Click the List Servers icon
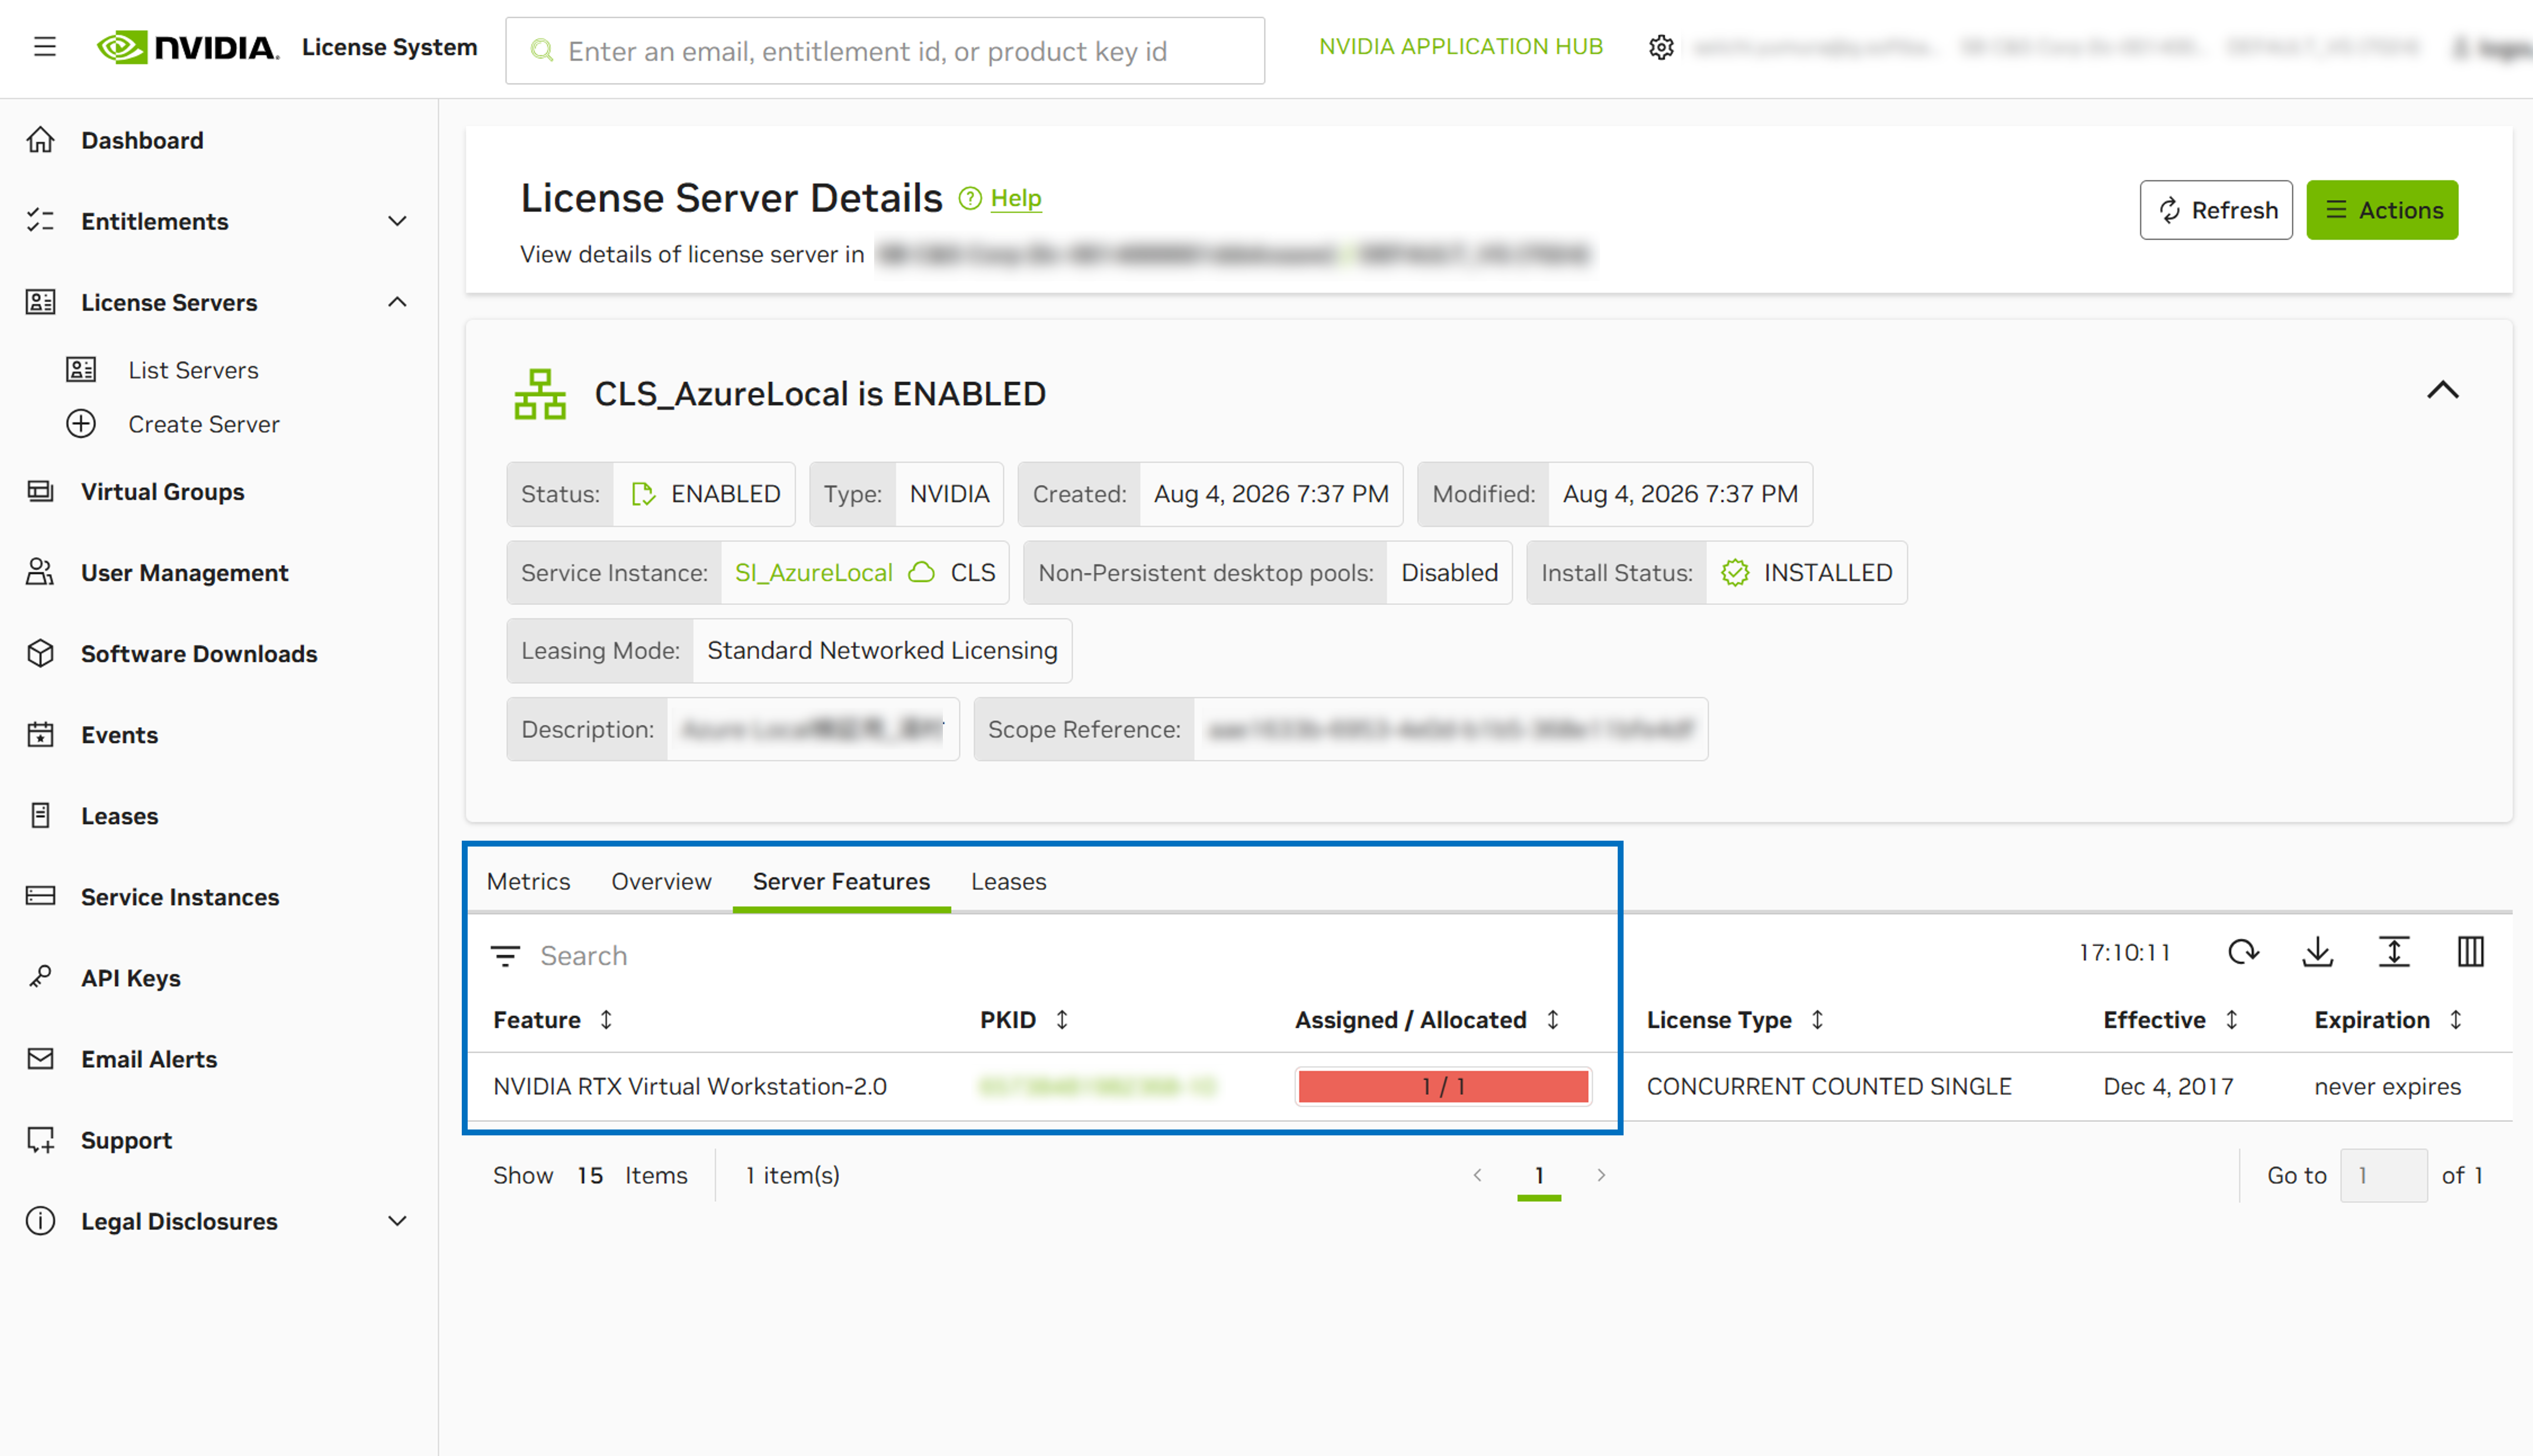2533x1456 pixels. coord(81,370)
